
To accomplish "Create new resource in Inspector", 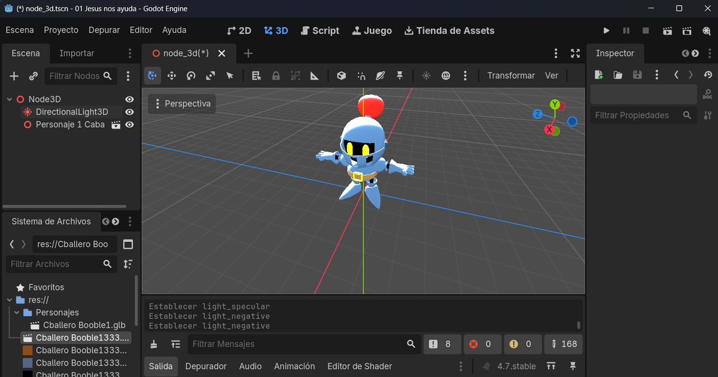I will pyautogui.click(x=599, y=75).
